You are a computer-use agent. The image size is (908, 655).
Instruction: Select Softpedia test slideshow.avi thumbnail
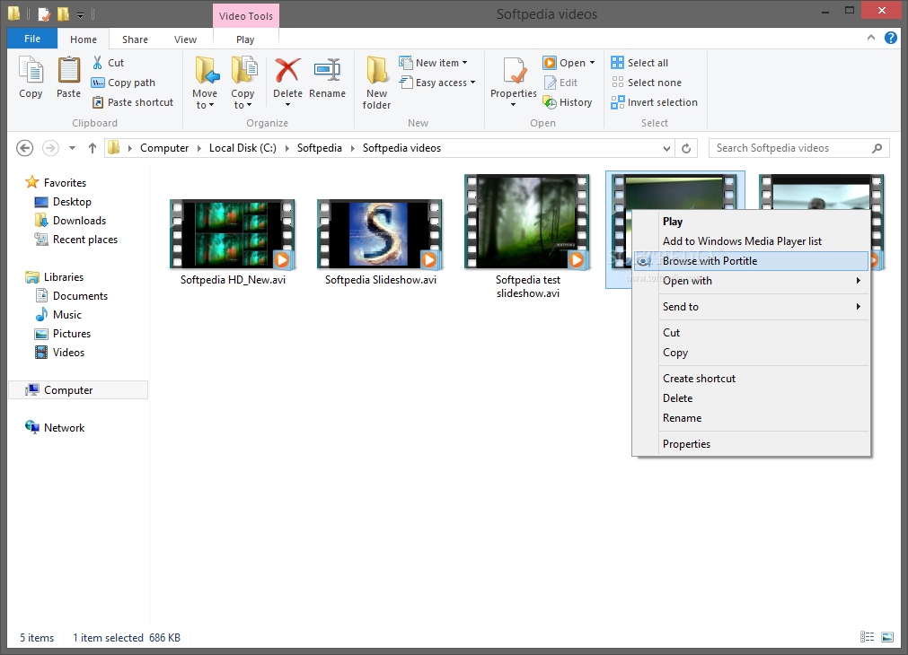(527, 223)
